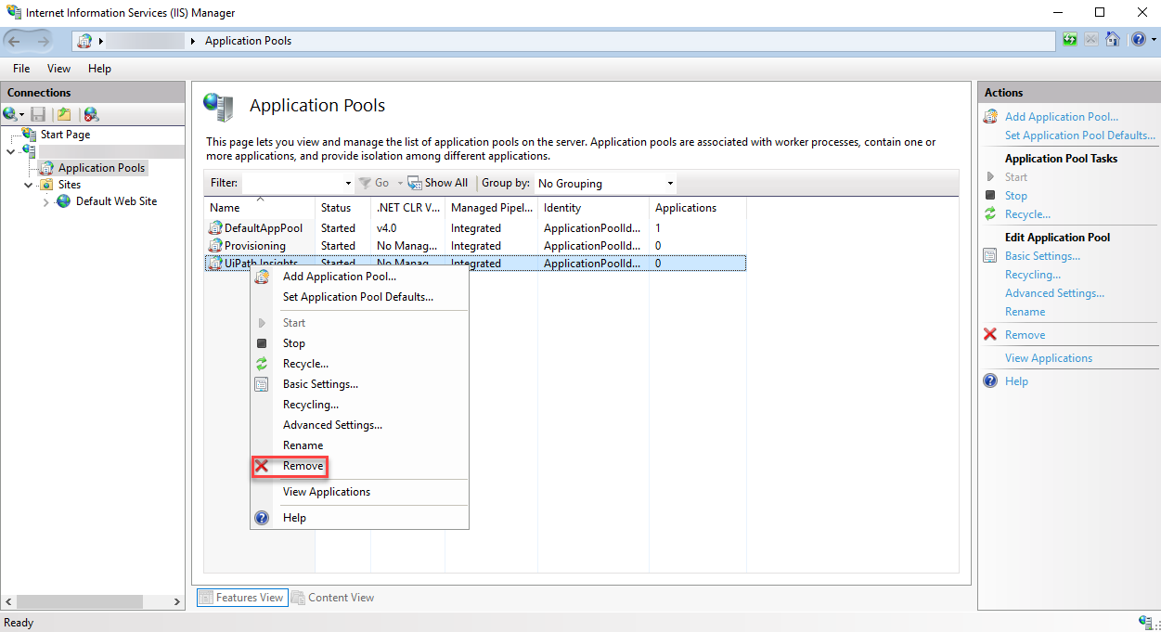Image resolution: width=1161 pixels, height=632 pixels.
Task: Open the Group by No Grouping dropdown
Action: point(670,184)
